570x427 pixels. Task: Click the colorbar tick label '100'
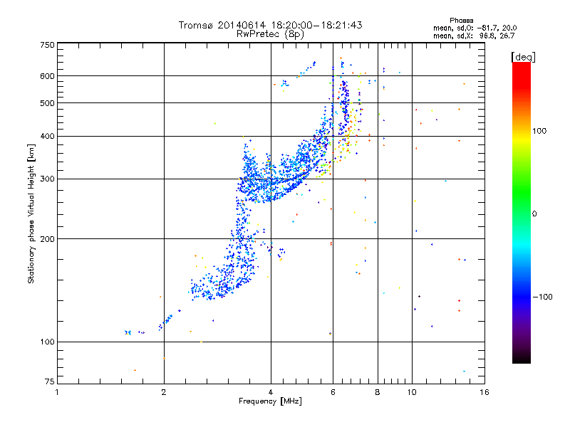click(x=539, y=131)
